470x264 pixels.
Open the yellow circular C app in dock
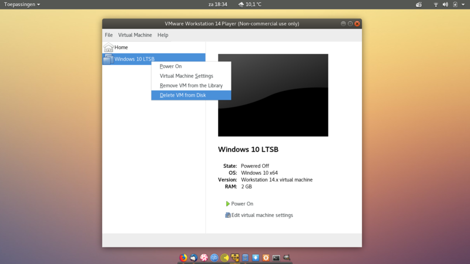(x=224, y=258)
